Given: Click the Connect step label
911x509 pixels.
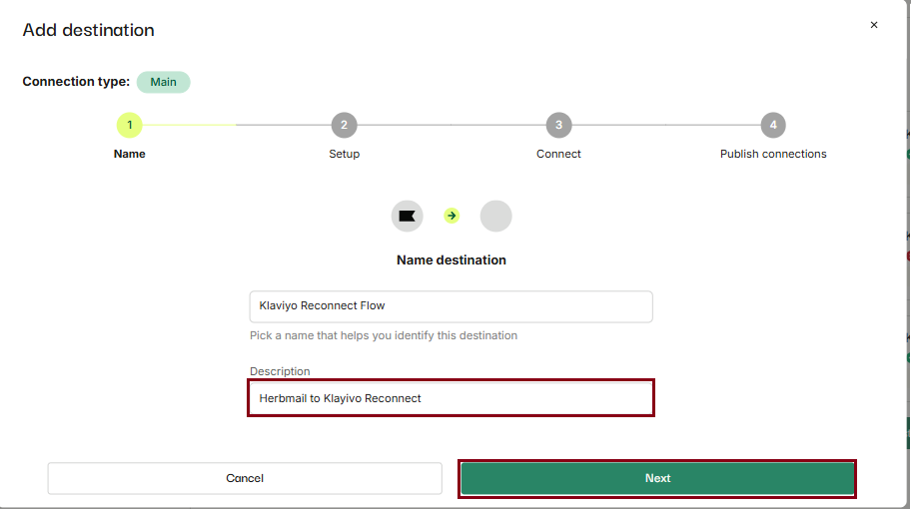Looking at the screenshot, I should tap(558, 154).
